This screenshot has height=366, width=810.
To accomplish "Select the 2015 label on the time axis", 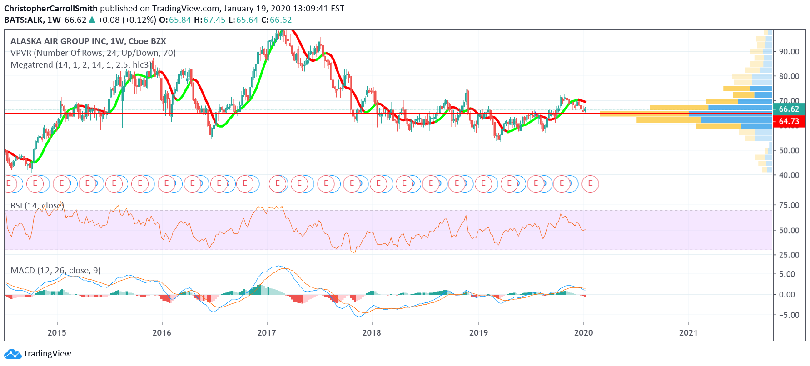I will [x=57, y=333].
